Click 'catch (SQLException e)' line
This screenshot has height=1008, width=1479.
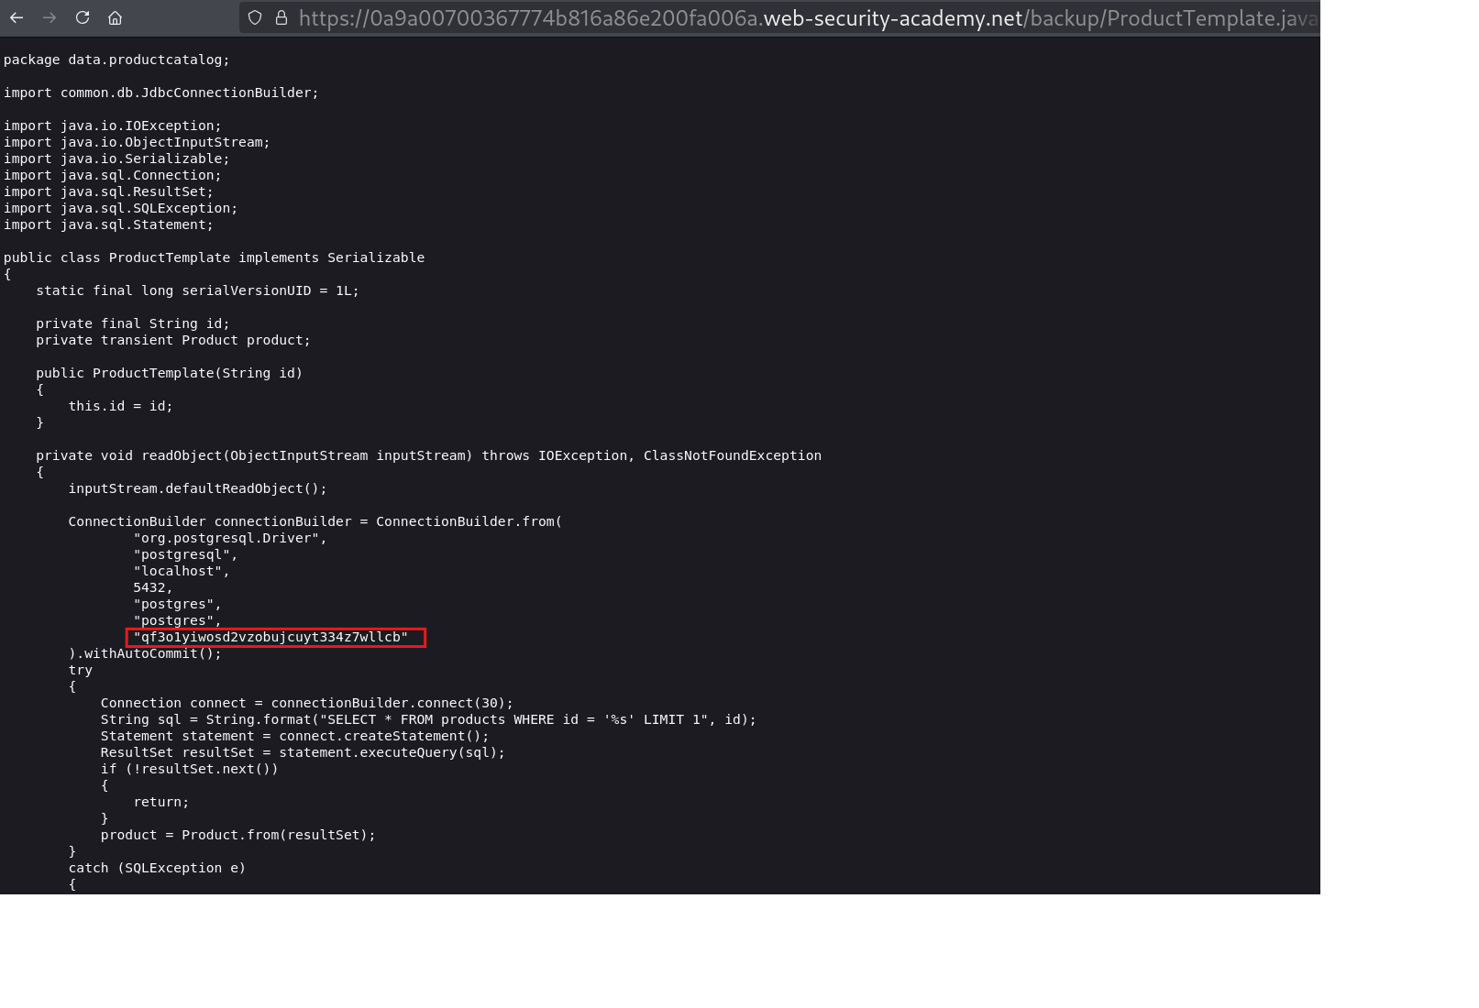click(157, 868)
